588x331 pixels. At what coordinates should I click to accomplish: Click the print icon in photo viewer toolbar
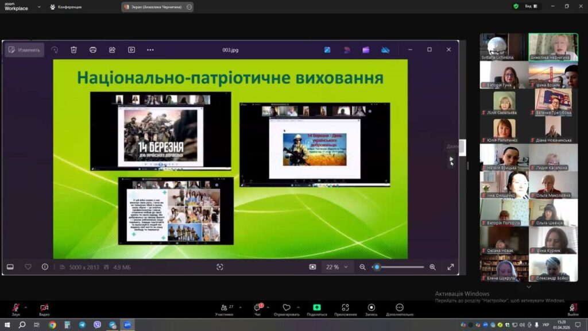pyautogui.click(x=93, y=50)
